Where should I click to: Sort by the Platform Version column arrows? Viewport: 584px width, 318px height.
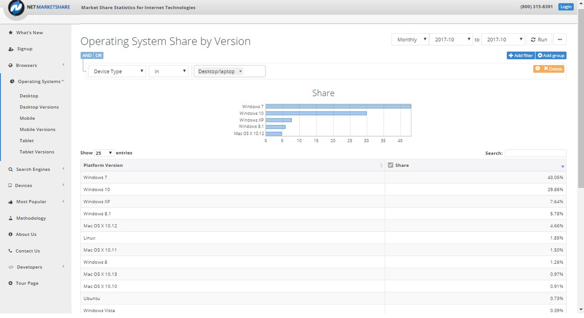pos(381,165)
